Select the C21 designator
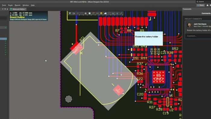The width and height of the screenshot is (211, 119). coord(163,53)
